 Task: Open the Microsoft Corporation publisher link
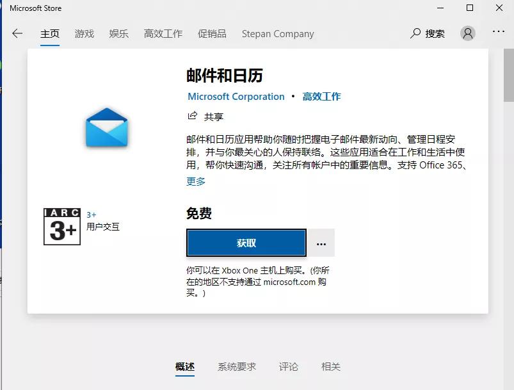236,97
